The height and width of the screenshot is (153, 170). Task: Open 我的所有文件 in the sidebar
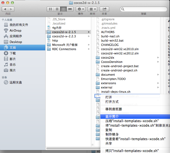[x=23, y=25]
